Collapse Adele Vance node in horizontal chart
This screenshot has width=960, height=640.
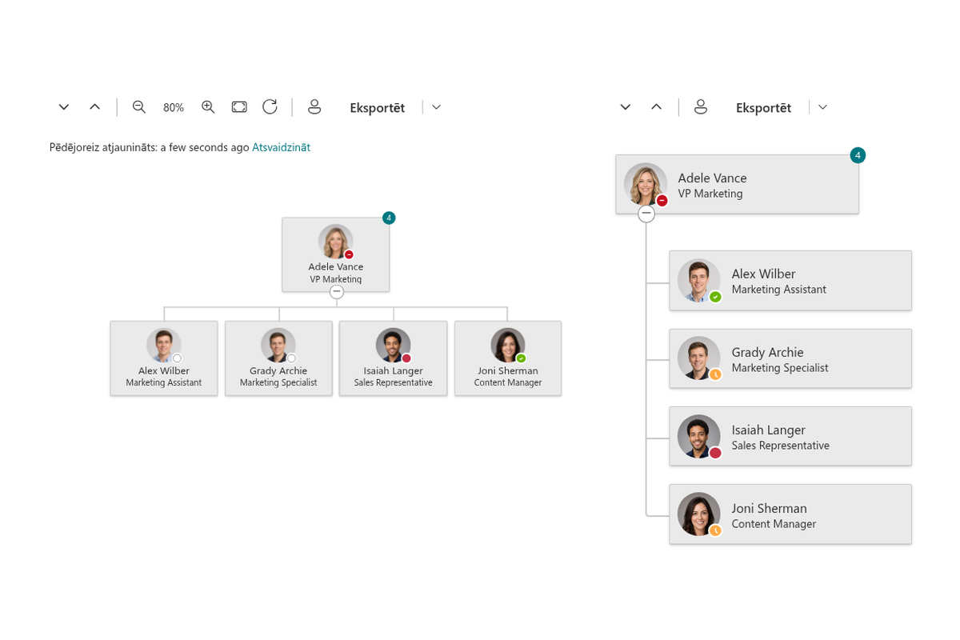coord(337,292)
